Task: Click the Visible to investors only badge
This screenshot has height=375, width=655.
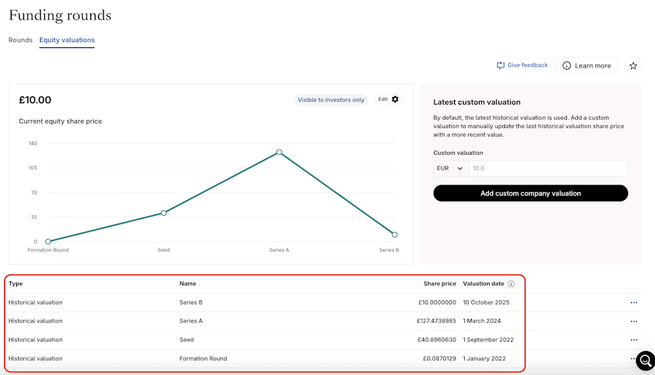Action: pyautogui.click(x=331, y=100)
